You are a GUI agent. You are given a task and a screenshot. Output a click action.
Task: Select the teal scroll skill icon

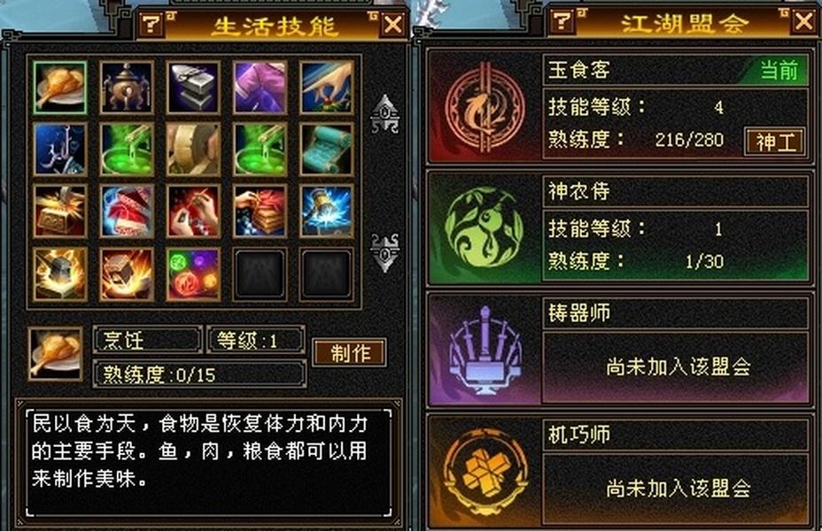(x=327, y=150)
